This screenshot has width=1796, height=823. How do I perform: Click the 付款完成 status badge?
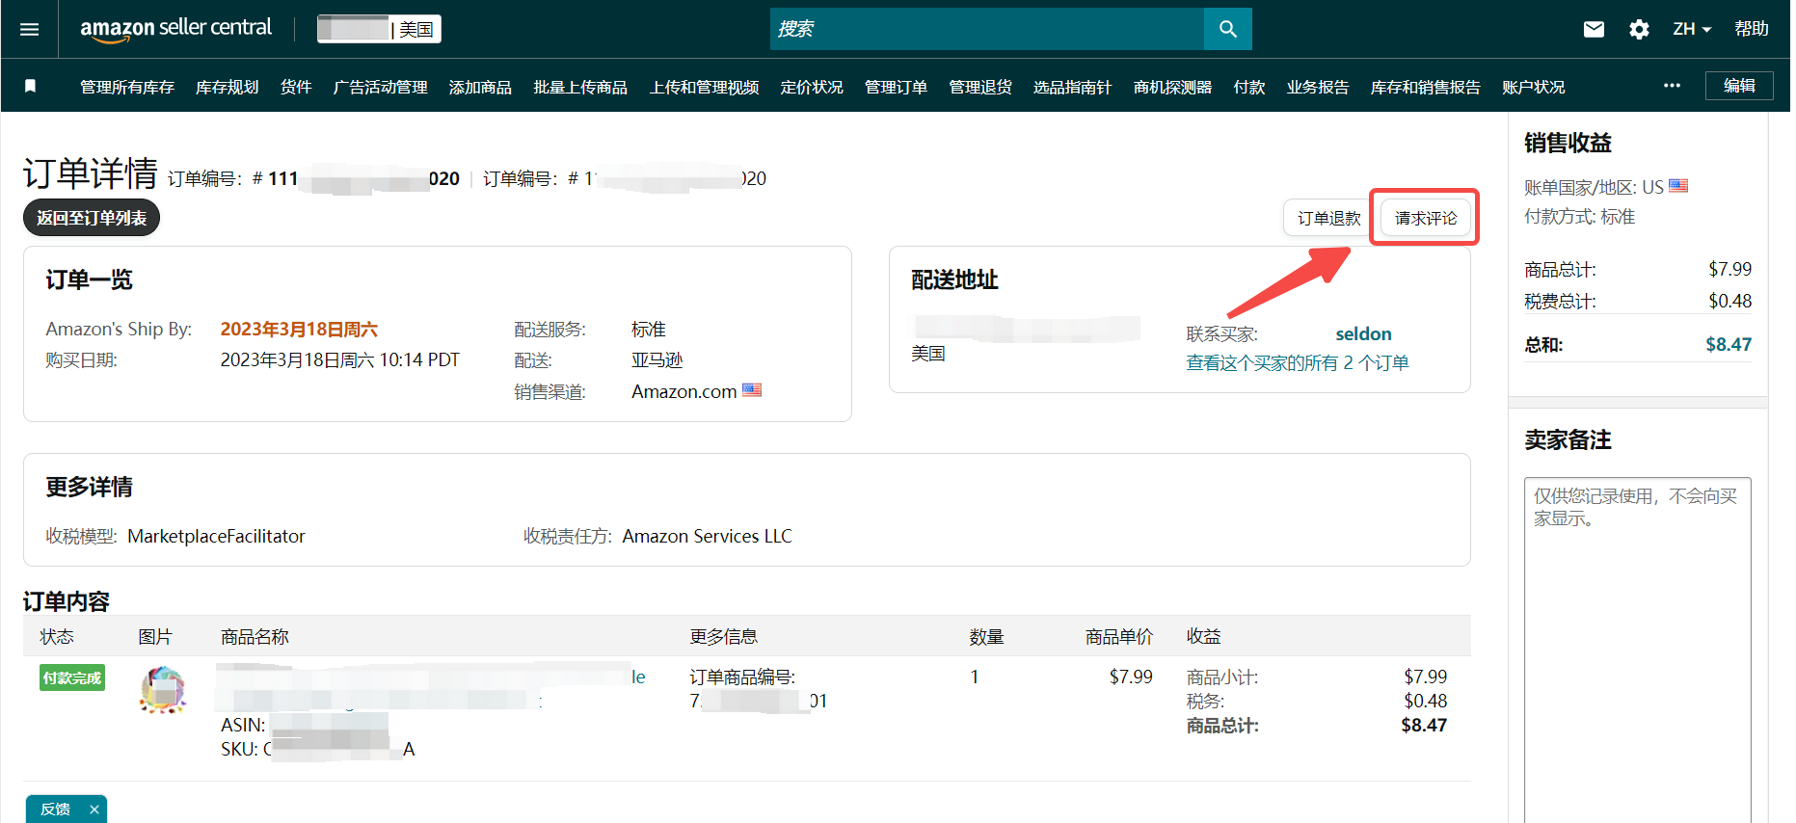click(72, 677)
